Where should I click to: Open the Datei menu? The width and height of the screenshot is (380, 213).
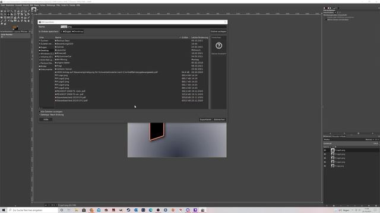(2, 5)
